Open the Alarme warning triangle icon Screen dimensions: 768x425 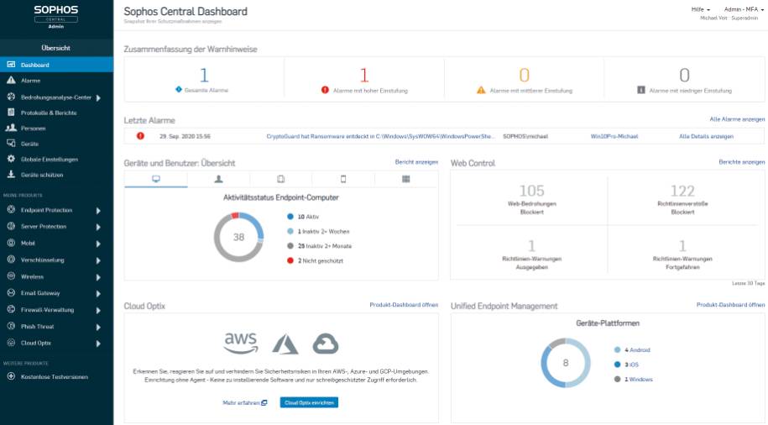coord(11,80)
